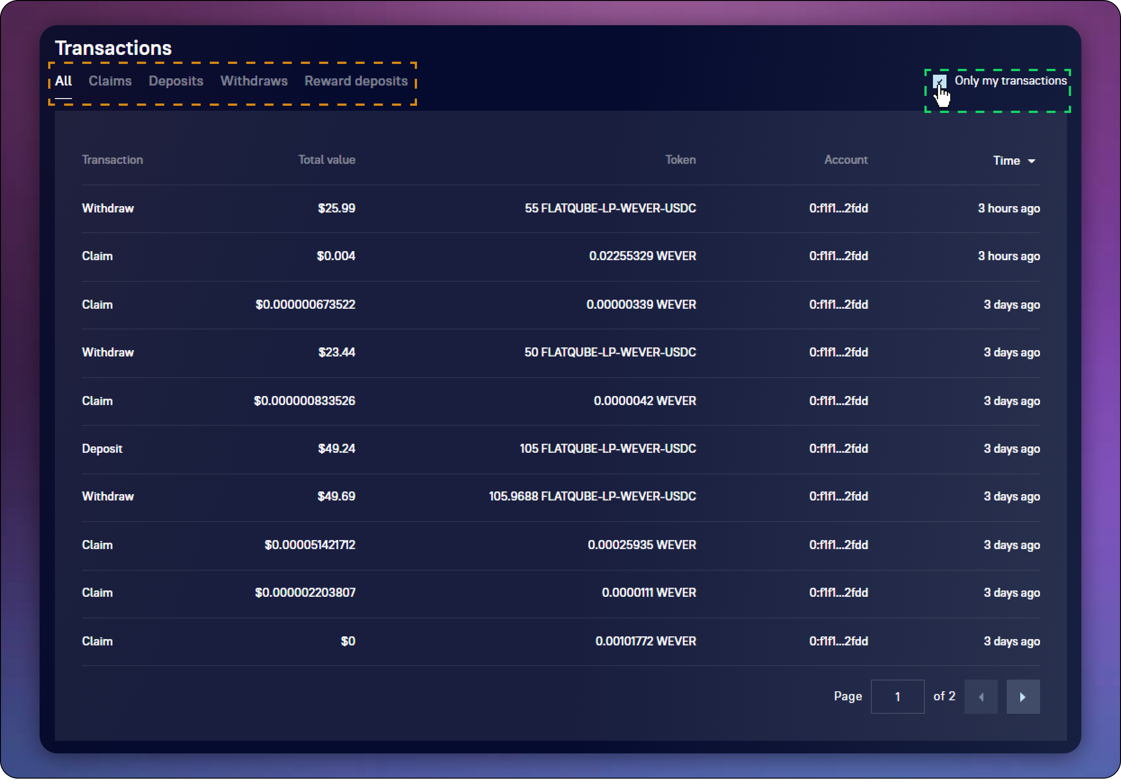Select the All transactions tab

click(63, 81)
